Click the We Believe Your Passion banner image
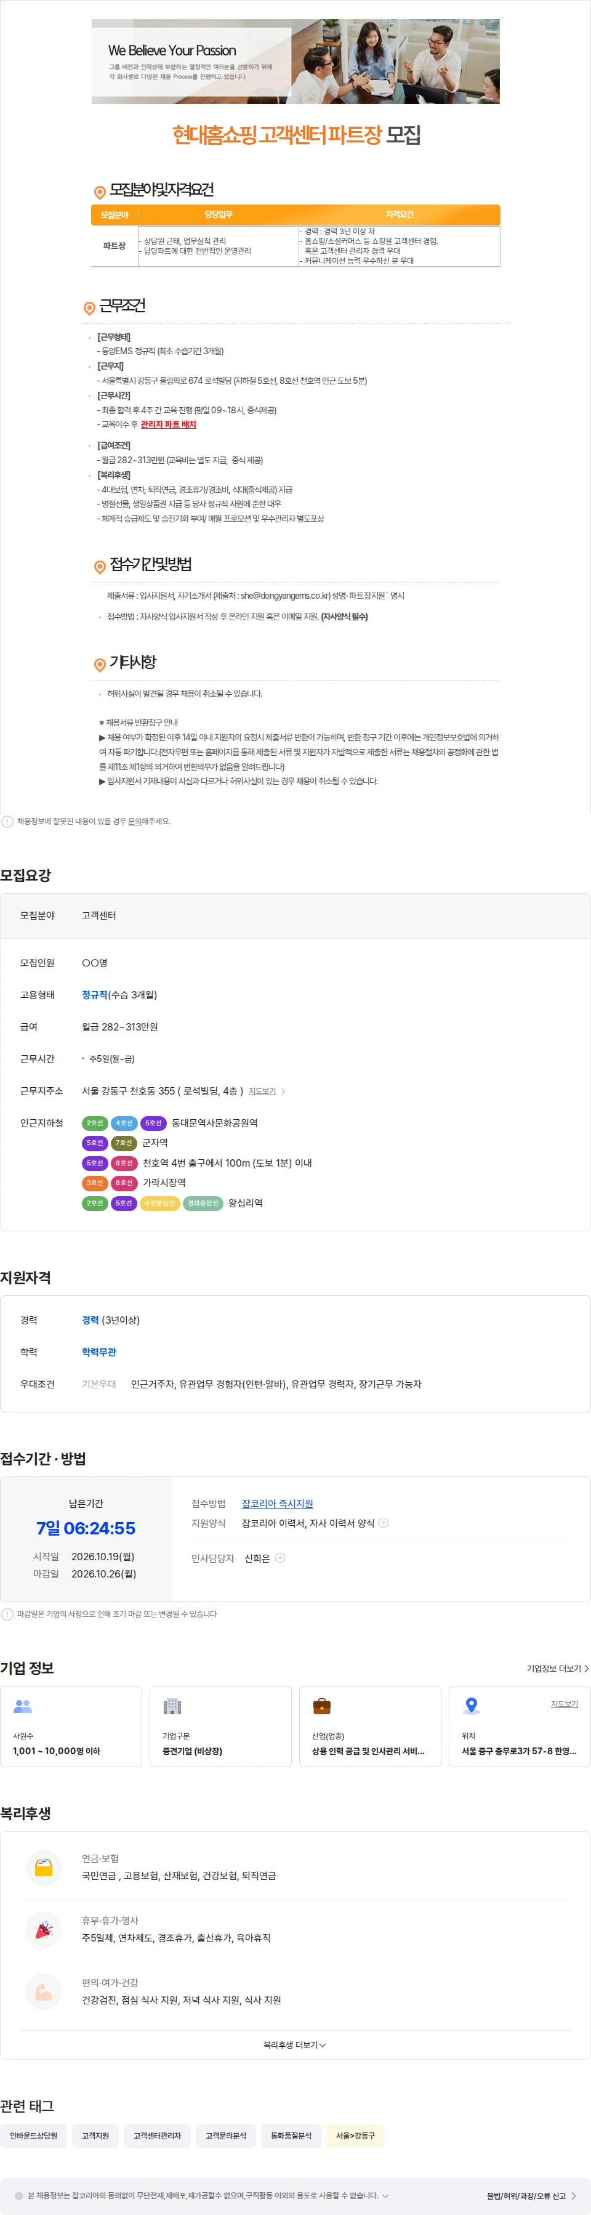The image size is (591, 2215). pos(295,62)
